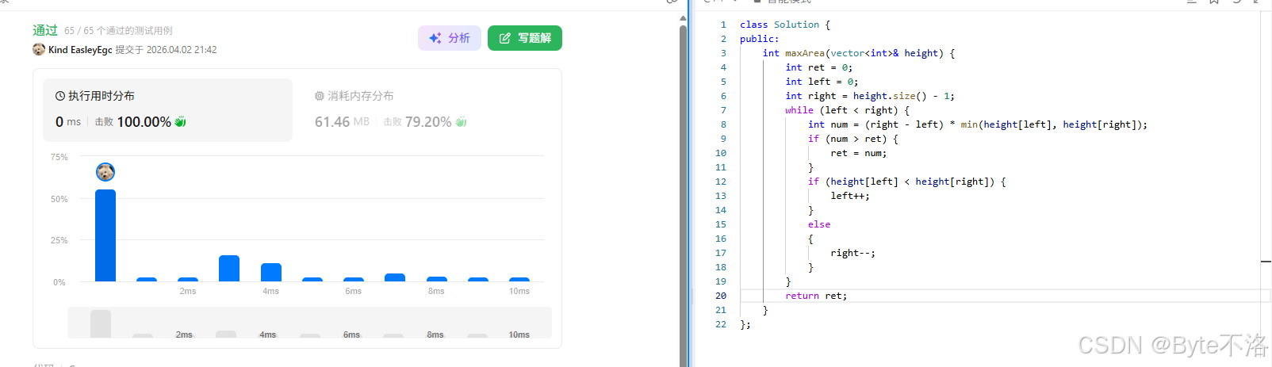Click line number 1 in the editor gutter
1272x367 pixels.
point(723,25)
